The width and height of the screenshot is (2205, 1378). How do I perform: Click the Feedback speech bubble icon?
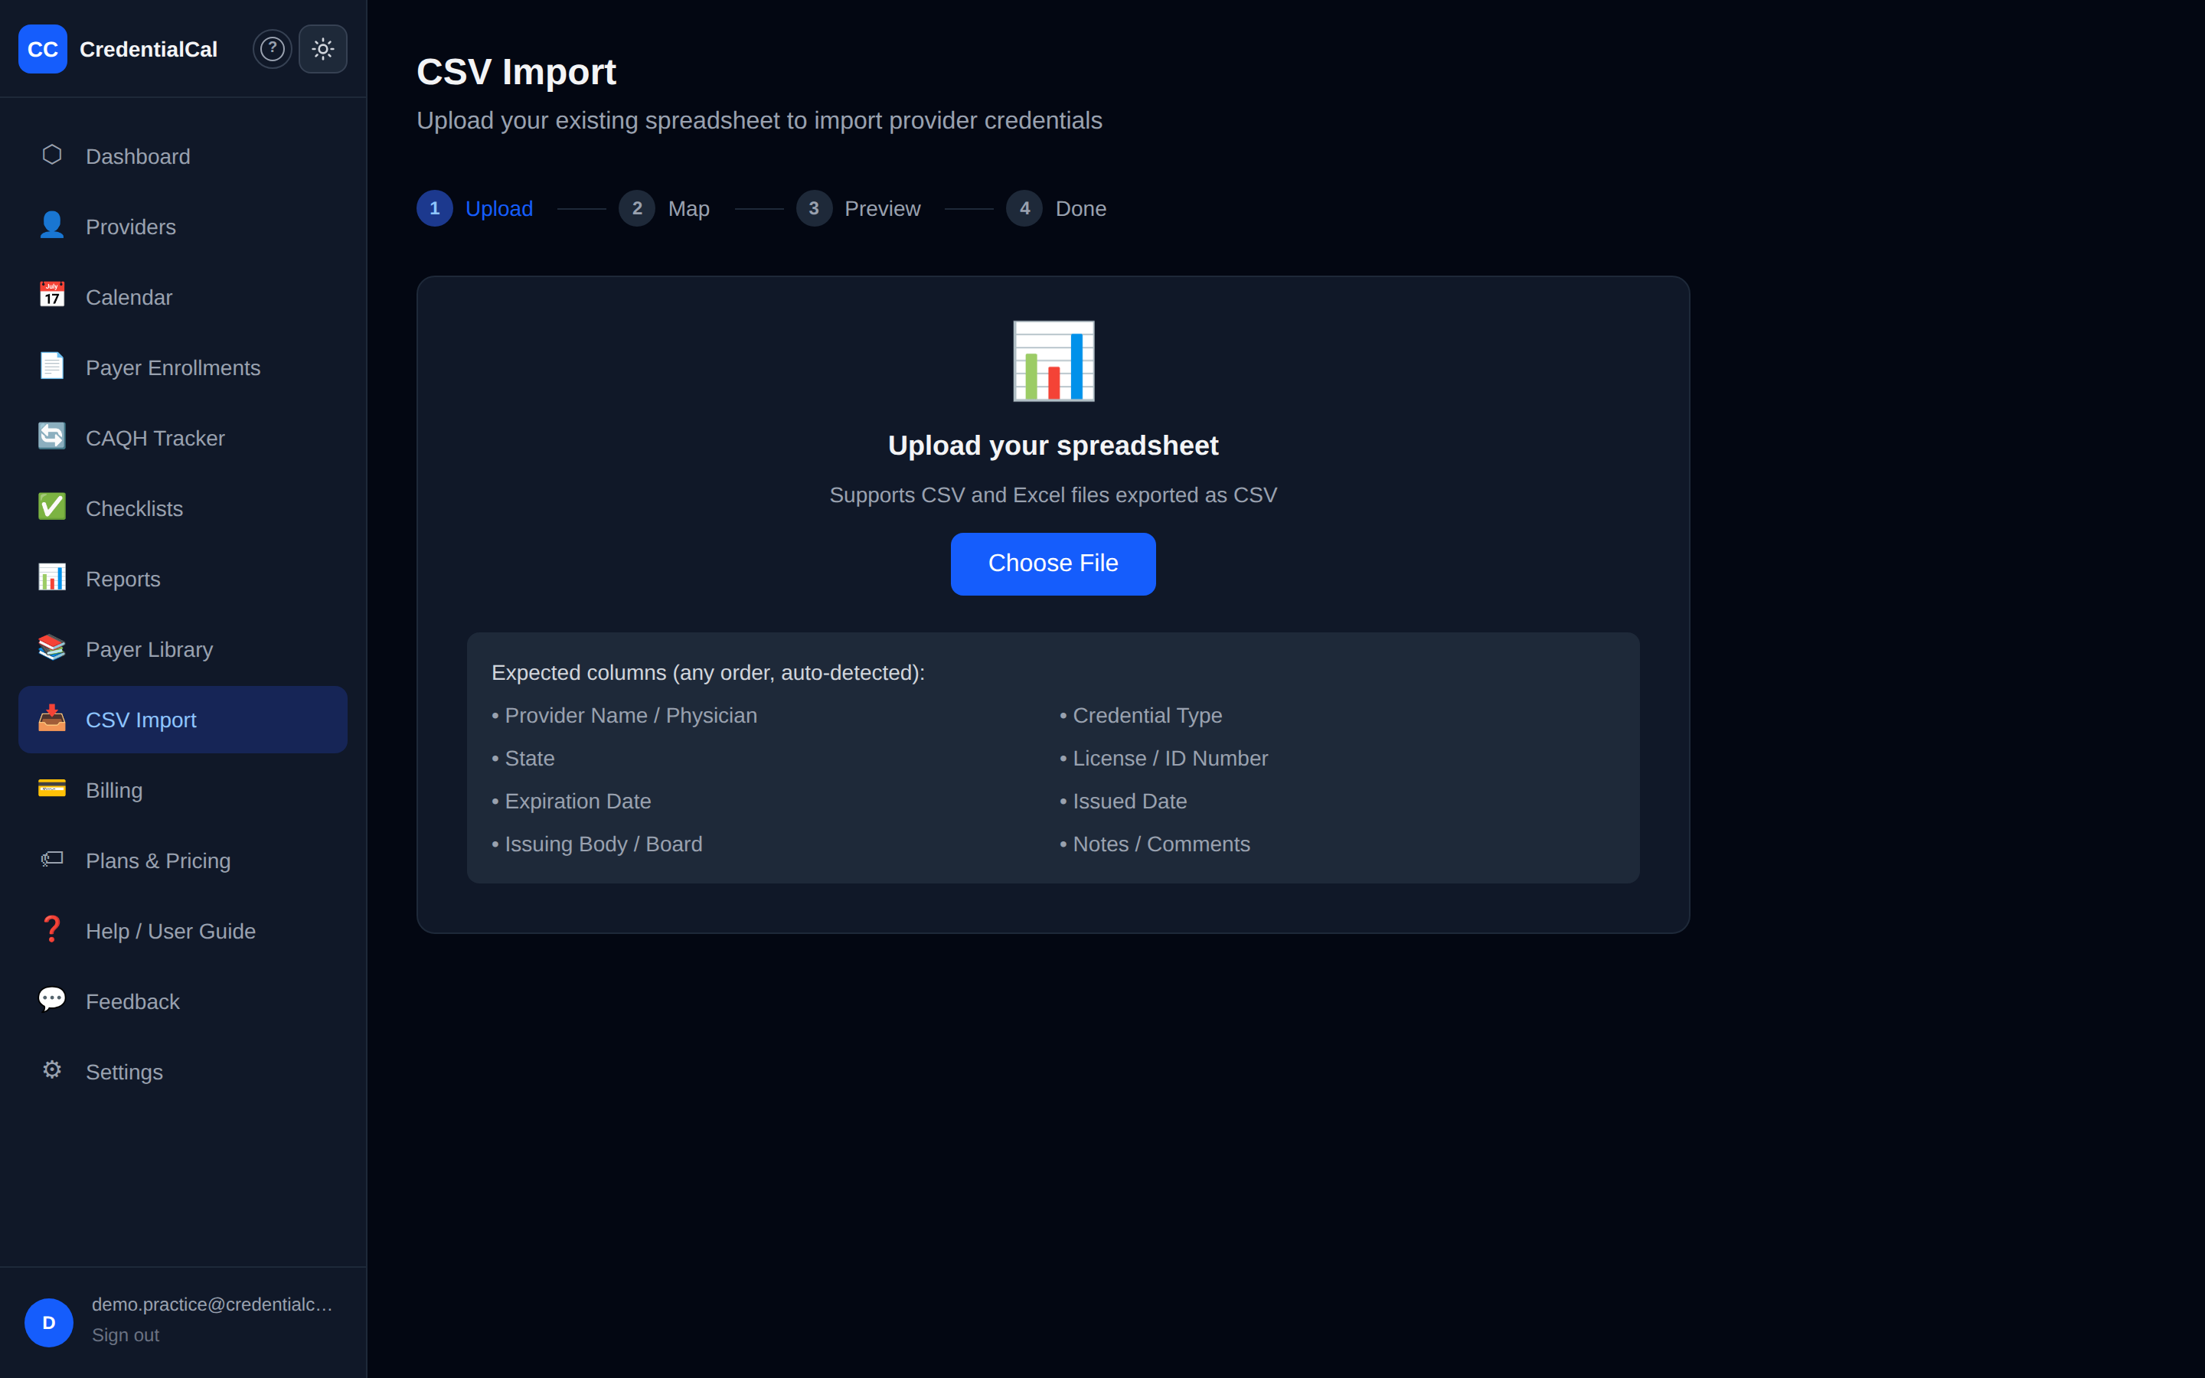pyautogui.click(x=52, y=1000)
